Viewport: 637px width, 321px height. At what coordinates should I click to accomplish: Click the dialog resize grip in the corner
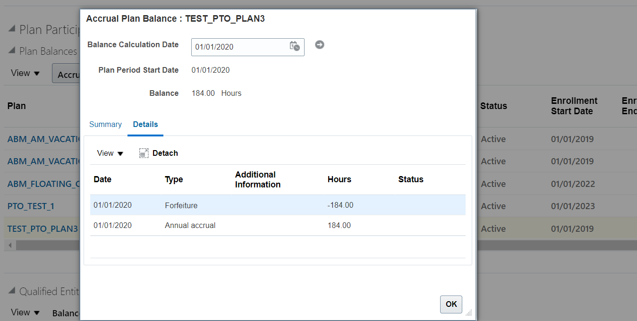(468, 313)
